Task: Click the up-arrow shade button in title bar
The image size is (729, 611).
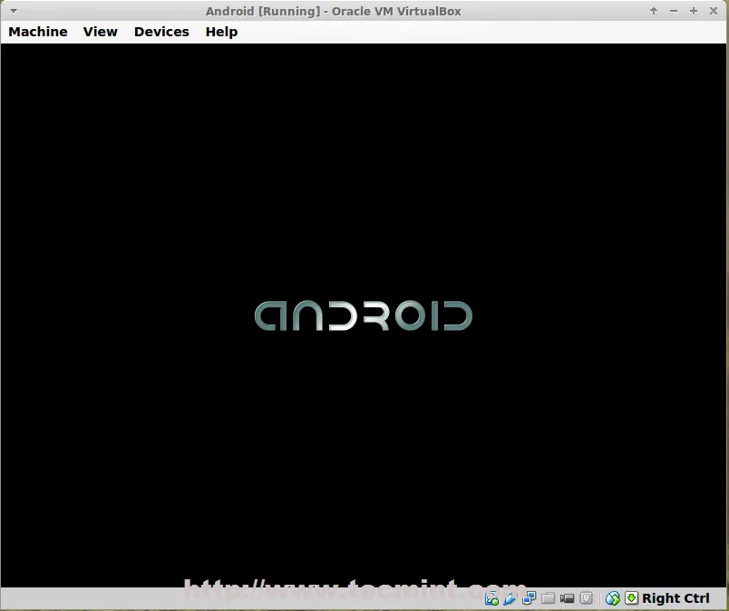Action: pos(654,11)
